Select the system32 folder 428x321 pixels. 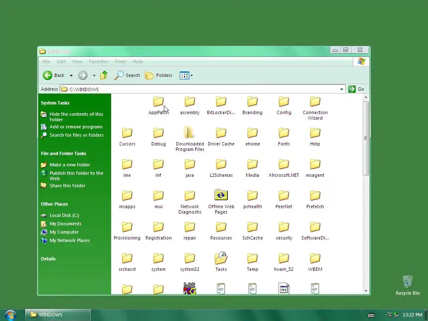(x=190, y=262)
